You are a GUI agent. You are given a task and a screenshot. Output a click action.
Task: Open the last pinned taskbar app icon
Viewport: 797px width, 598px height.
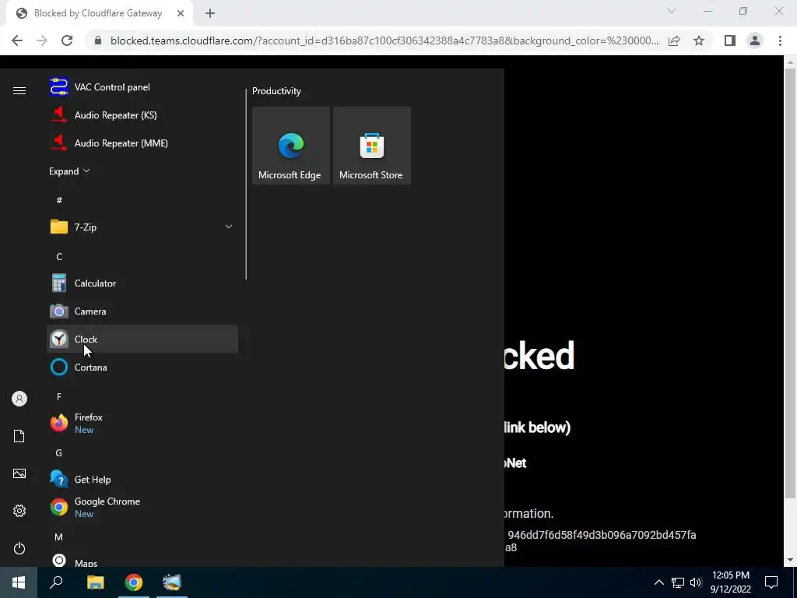[172, 582]
